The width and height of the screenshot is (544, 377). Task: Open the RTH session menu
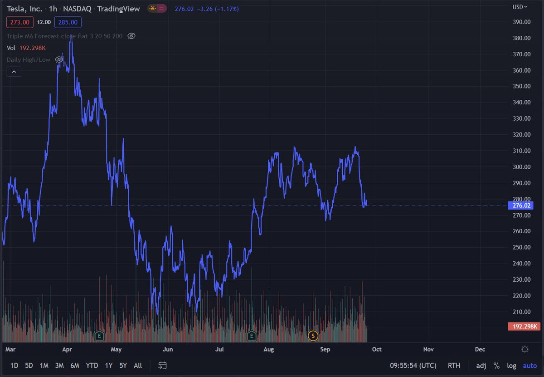click(454, 366)
